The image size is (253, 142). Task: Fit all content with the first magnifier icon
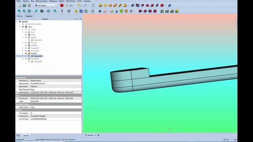[19, 11]
